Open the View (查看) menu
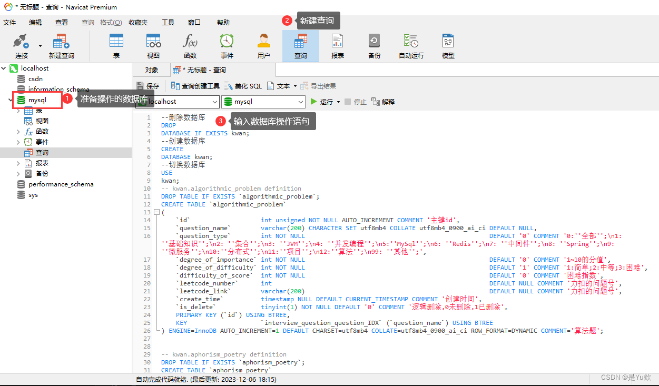 62,23
